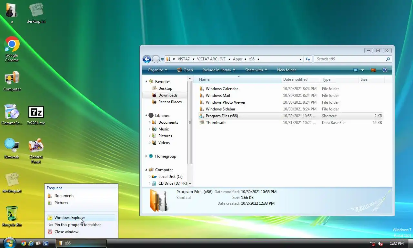Select Videos in the navigation pane
The height and width of the screenshot is (248, 413).
pyautogui.click(x=161, y=143)
